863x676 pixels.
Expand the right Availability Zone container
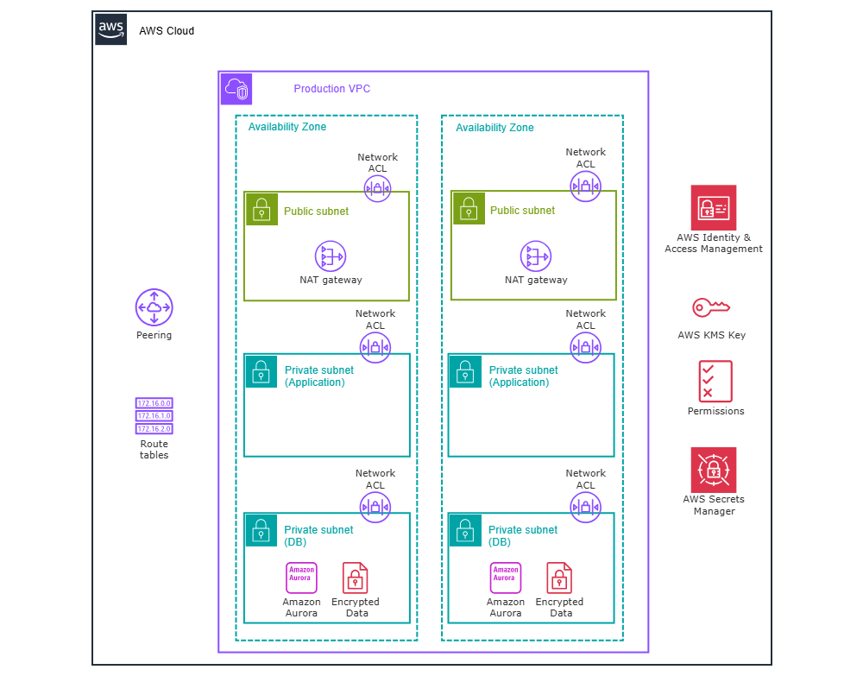click(494, 127)
